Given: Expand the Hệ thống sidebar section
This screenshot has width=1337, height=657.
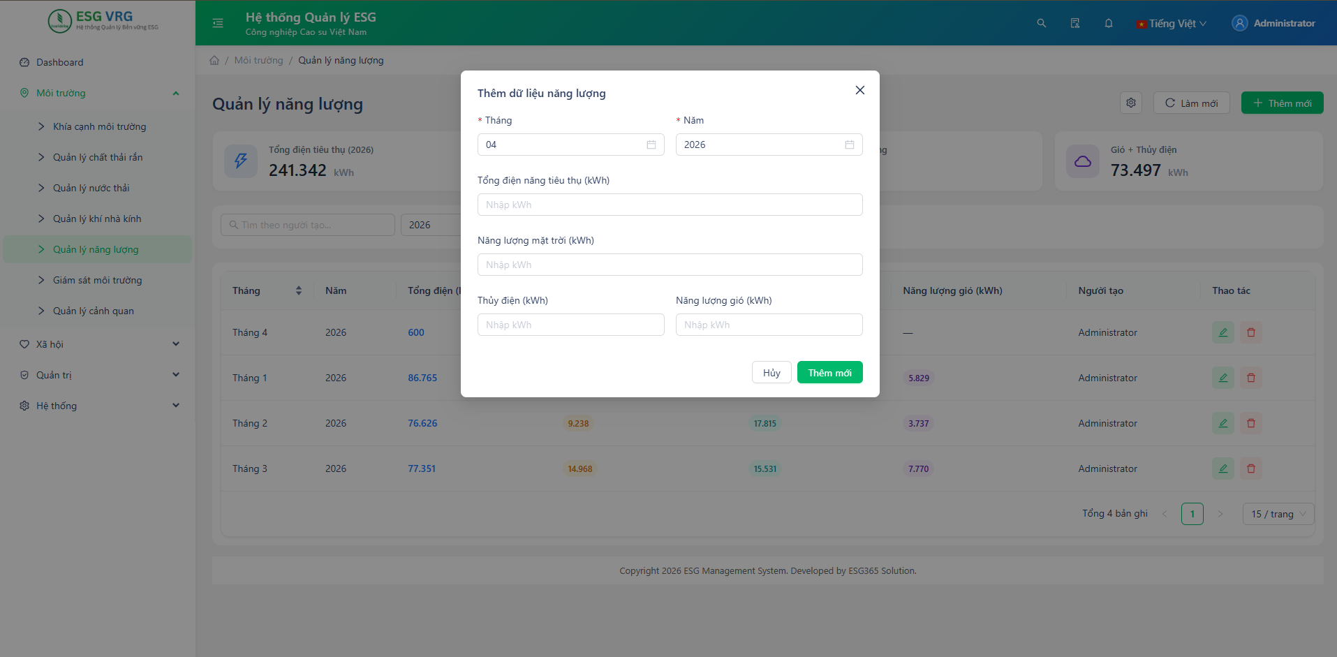Looking at the screenshot, I should [98, 406].
